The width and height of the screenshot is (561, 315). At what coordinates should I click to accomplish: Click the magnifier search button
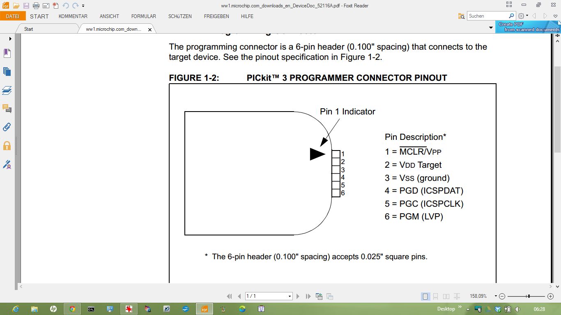tap(512, 16)
